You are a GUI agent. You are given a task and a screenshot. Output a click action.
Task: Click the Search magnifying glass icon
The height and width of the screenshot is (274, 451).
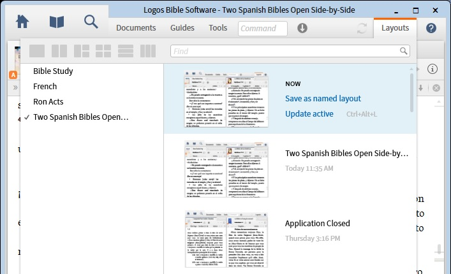(x=91, y=22)
